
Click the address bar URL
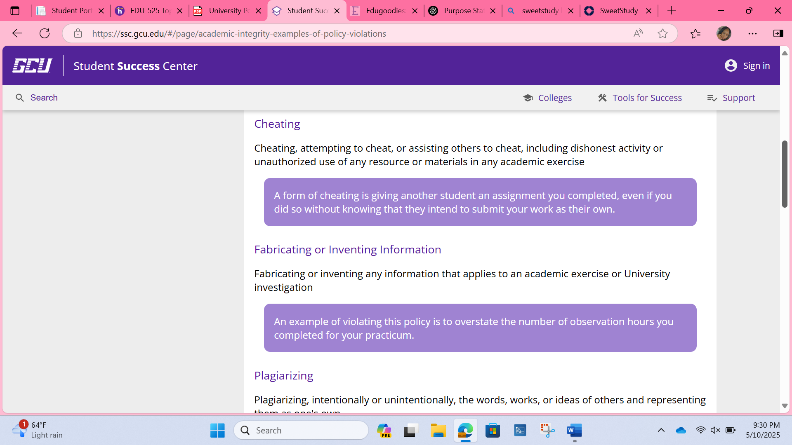click(239, 33)
